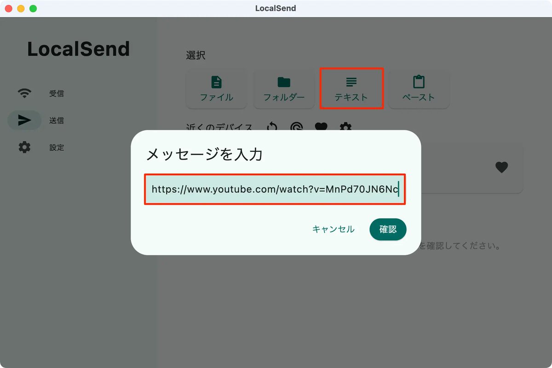Click the green macOS zoom window button

[33, 9]
